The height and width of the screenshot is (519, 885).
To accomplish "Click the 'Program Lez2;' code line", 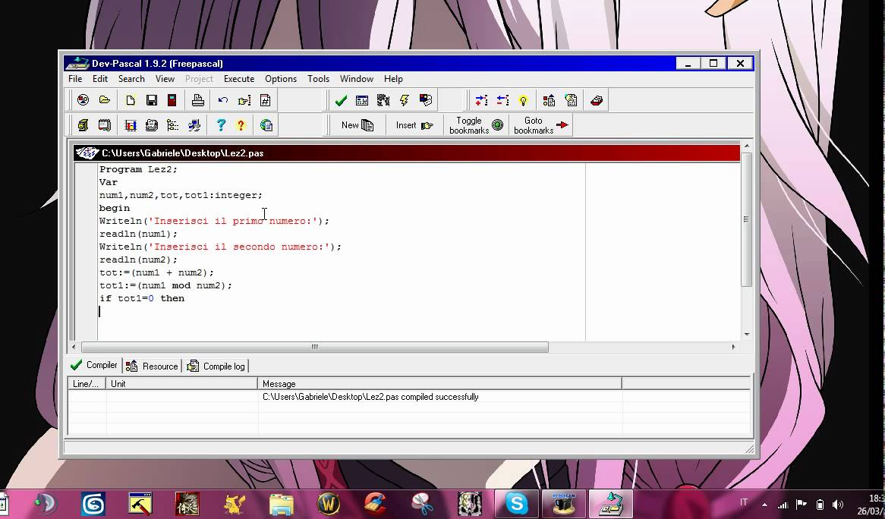I will [x=138, y=169].
